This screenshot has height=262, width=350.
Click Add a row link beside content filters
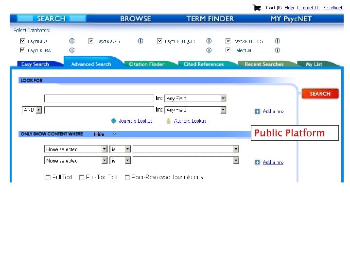[x=273, y=162]
